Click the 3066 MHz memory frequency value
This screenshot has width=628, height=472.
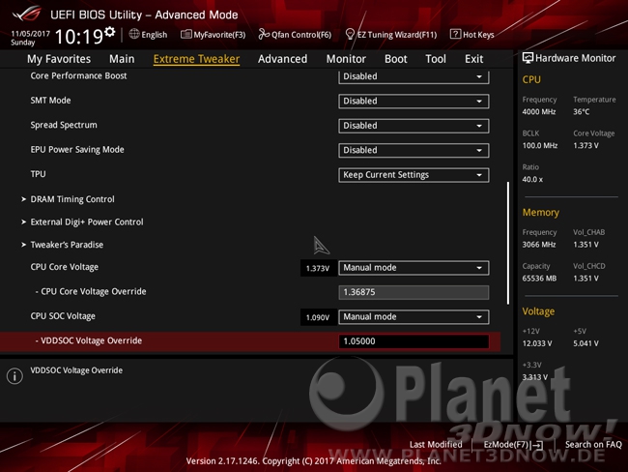point(539,245)
